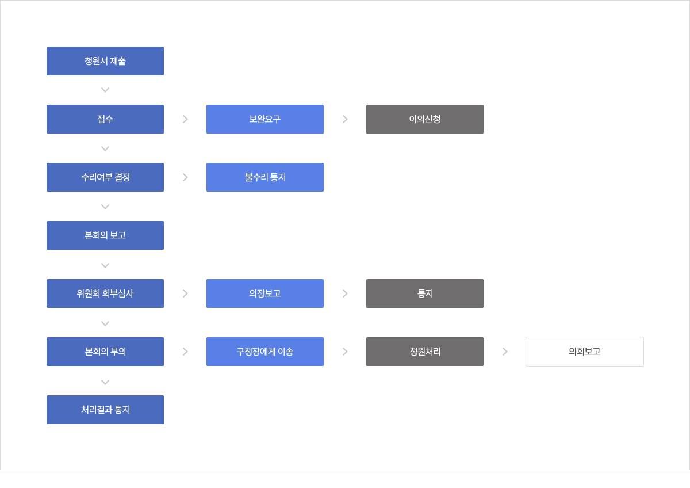690x488 pixels.
Task: Click the 의장보고 box
Action: coord(265,293)
